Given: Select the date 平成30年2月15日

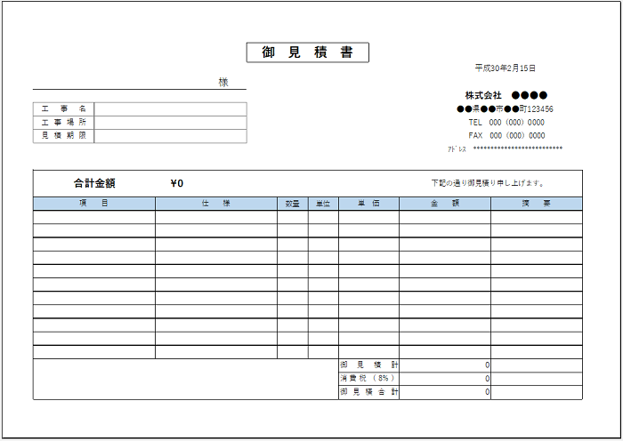Looking at the screenshot, I should click(505, 68).
